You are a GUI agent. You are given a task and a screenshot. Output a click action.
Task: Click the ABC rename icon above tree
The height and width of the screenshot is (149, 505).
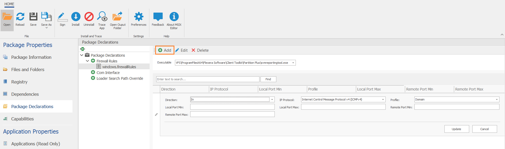tap(82, 49)
